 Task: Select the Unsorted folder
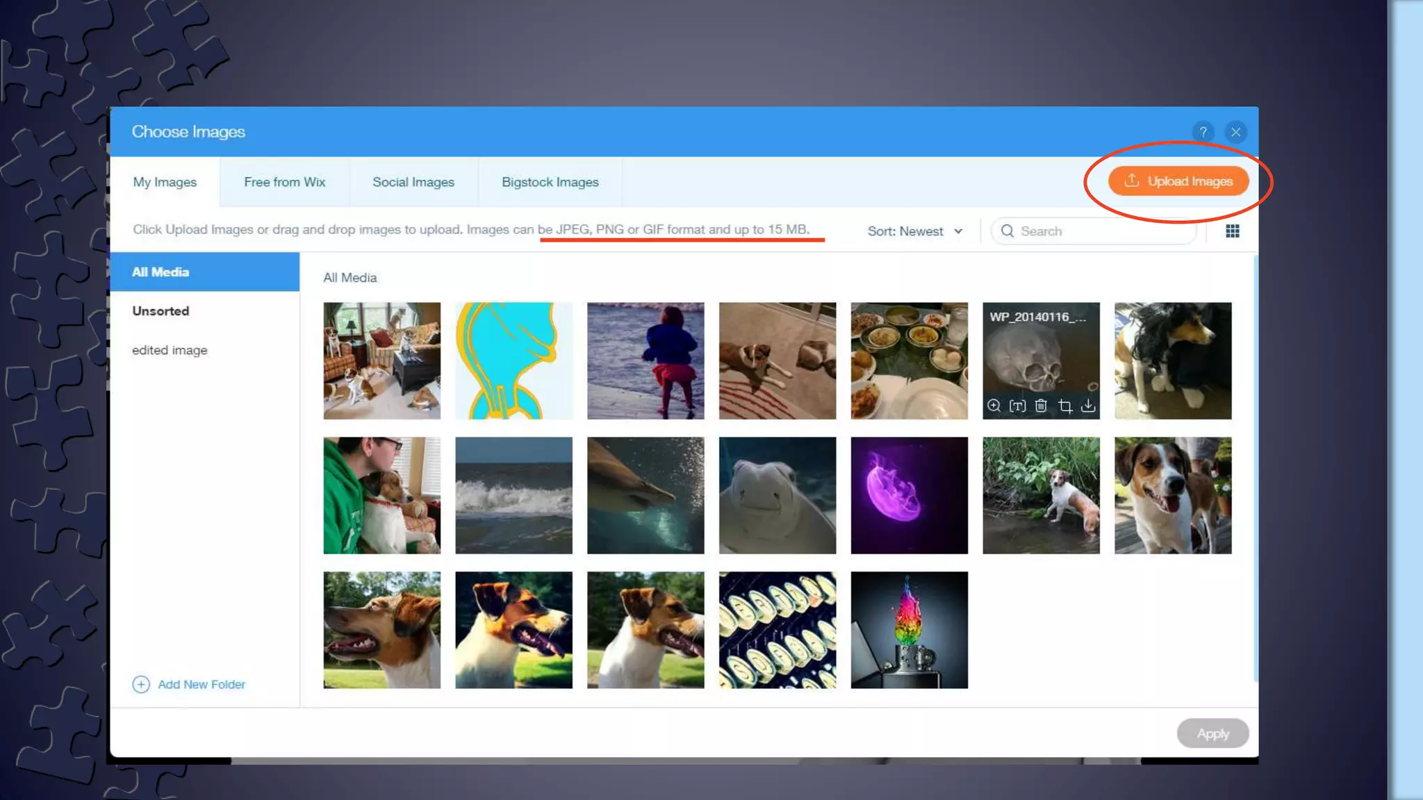(161, 311)
